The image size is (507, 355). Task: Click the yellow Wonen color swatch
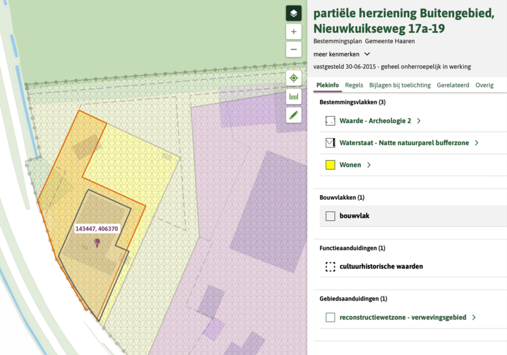330,165
